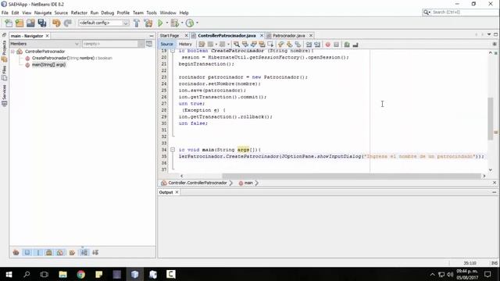Viewport: 500px width, 281px height.
Task: Click the New Project toolbar icon
Action: click(20, 23)
